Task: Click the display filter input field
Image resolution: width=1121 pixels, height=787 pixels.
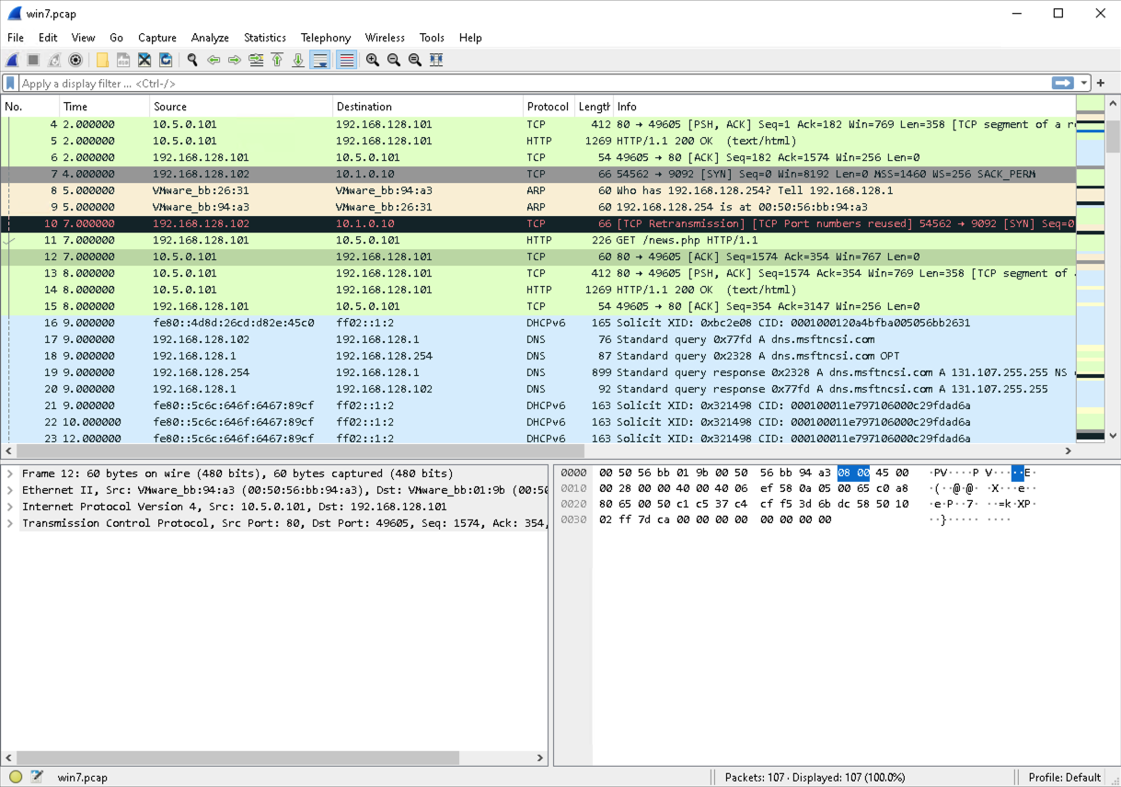Action: pos(534,83)
